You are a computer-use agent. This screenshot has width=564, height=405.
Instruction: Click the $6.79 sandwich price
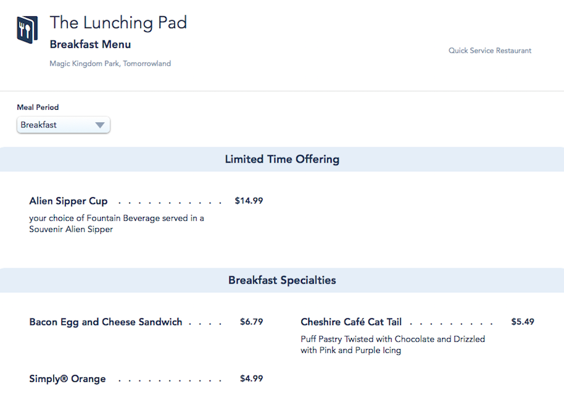(251, 322)
